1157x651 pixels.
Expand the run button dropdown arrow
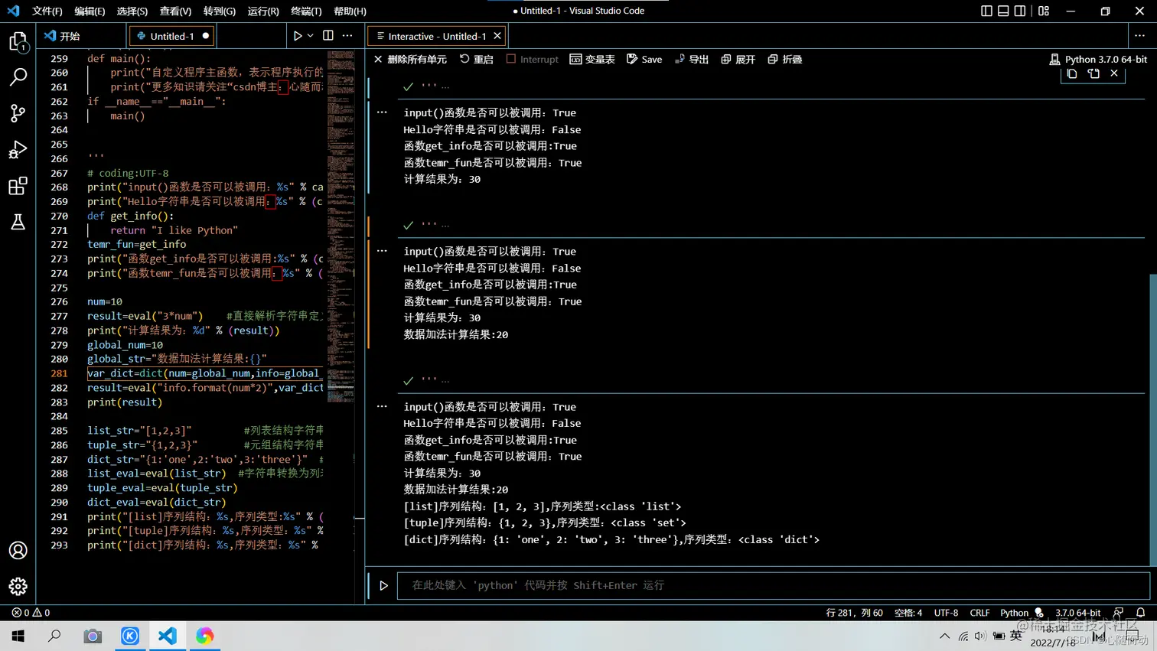click(x=310, y=36)
